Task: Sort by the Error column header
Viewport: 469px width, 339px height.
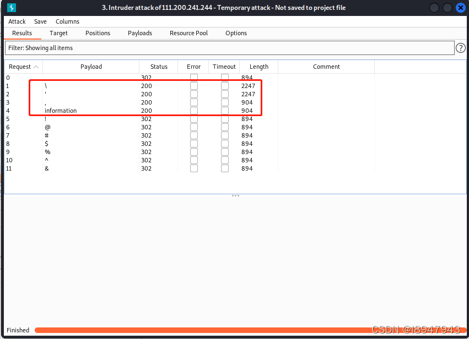Action: pos(193,67)
